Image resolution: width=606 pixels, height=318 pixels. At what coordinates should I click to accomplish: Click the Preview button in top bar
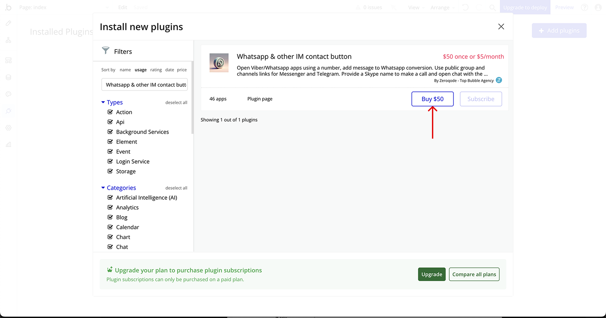click(564, 7)
